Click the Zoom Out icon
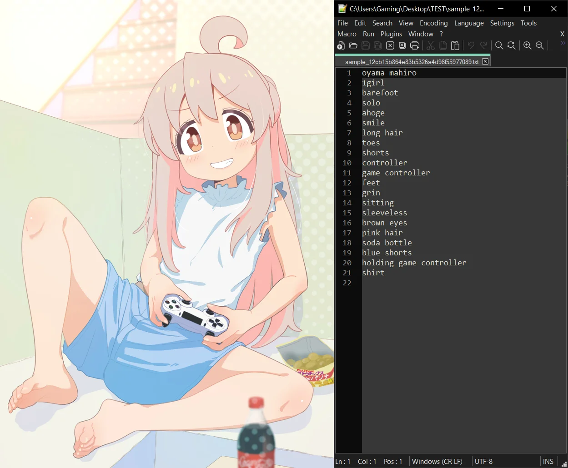Image resolution: width=568 pixels, height=468 pixels. (539, 45)
